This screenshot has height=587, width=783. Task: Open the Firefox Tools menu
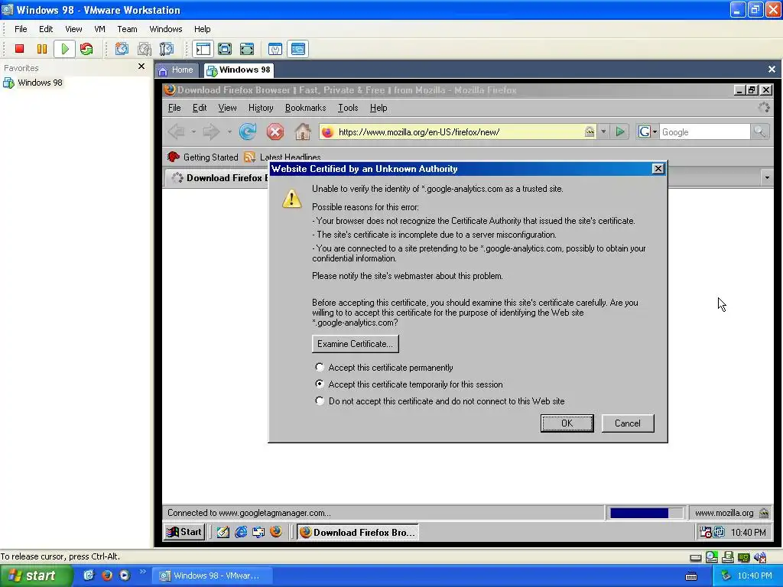[x=348, y=108]
